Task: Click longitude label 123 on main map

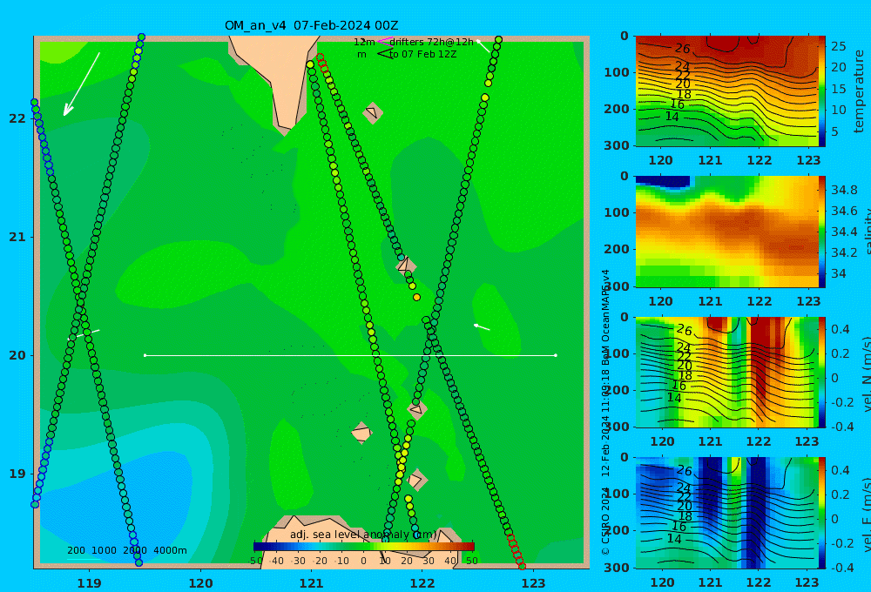Action: 533,583
